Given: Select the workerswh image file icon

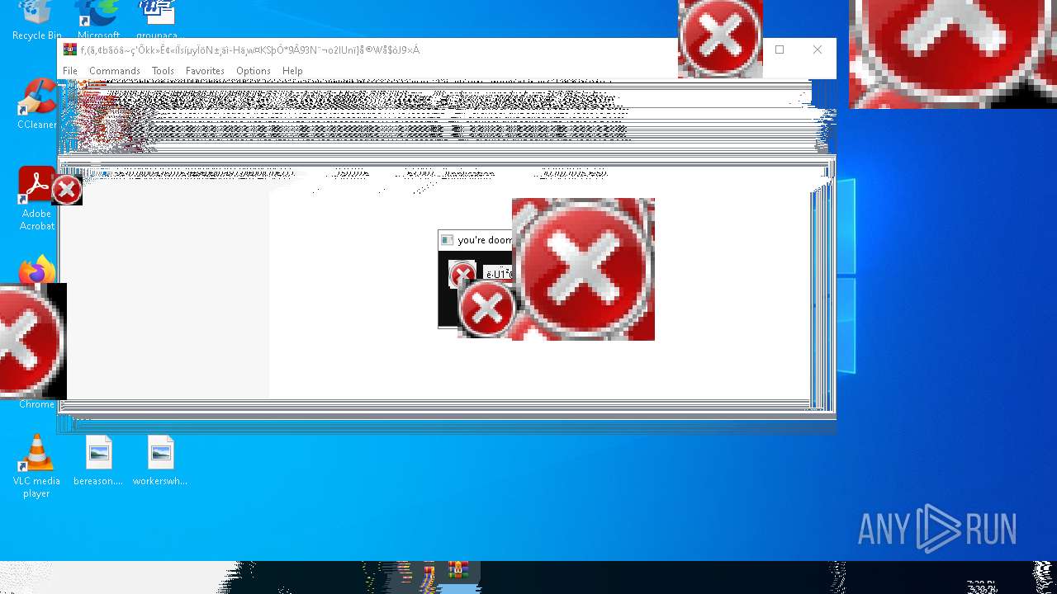Looking at the screenshot, I should (x=160, y=460).
